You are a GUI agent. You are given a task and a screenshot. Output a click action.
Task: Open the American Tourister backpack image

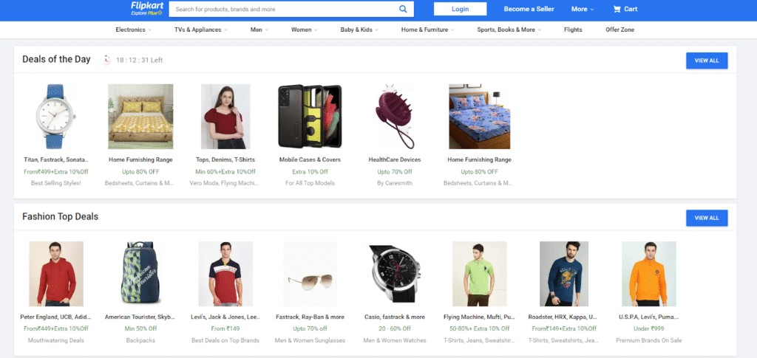coord(140,272)
